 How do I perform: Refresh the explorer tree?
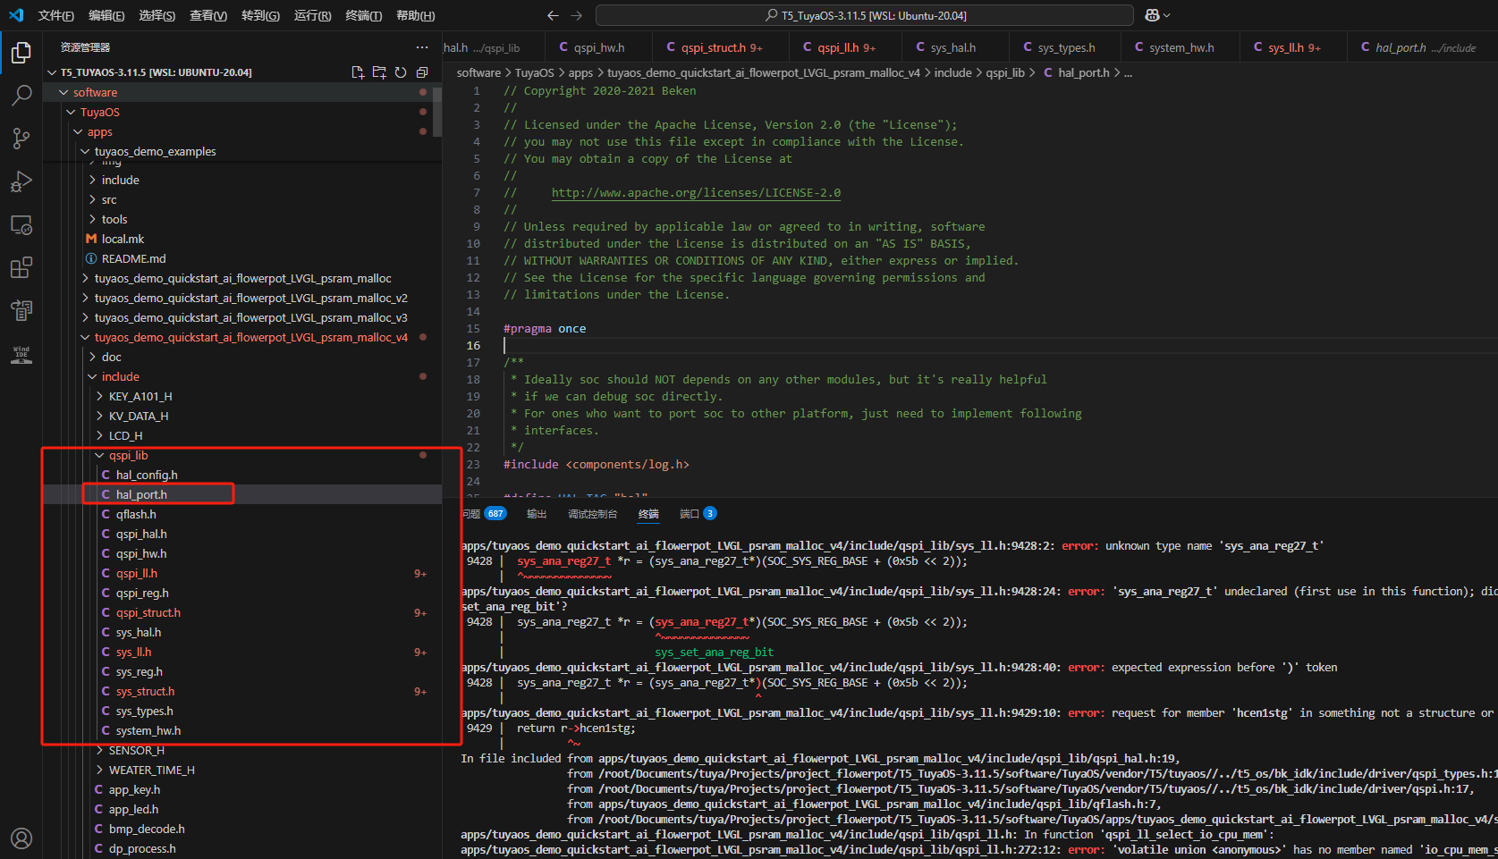401,72
